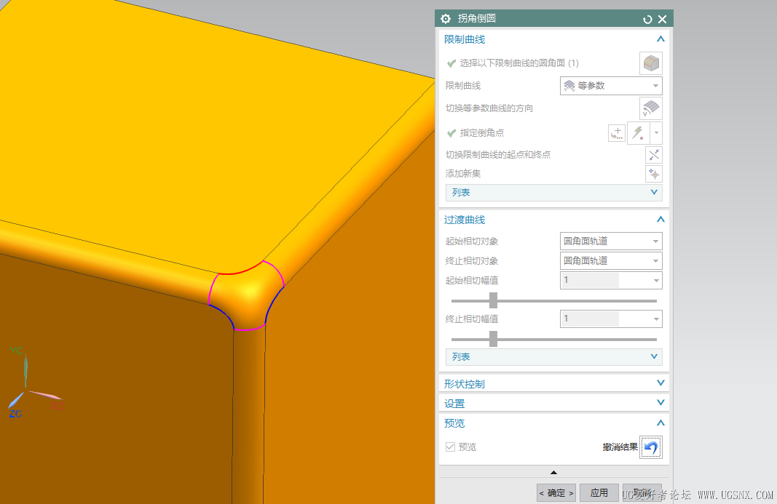
Task: Click the 添加新集 add new set icon
Action: pyautogui.click(x=653, y=173)
